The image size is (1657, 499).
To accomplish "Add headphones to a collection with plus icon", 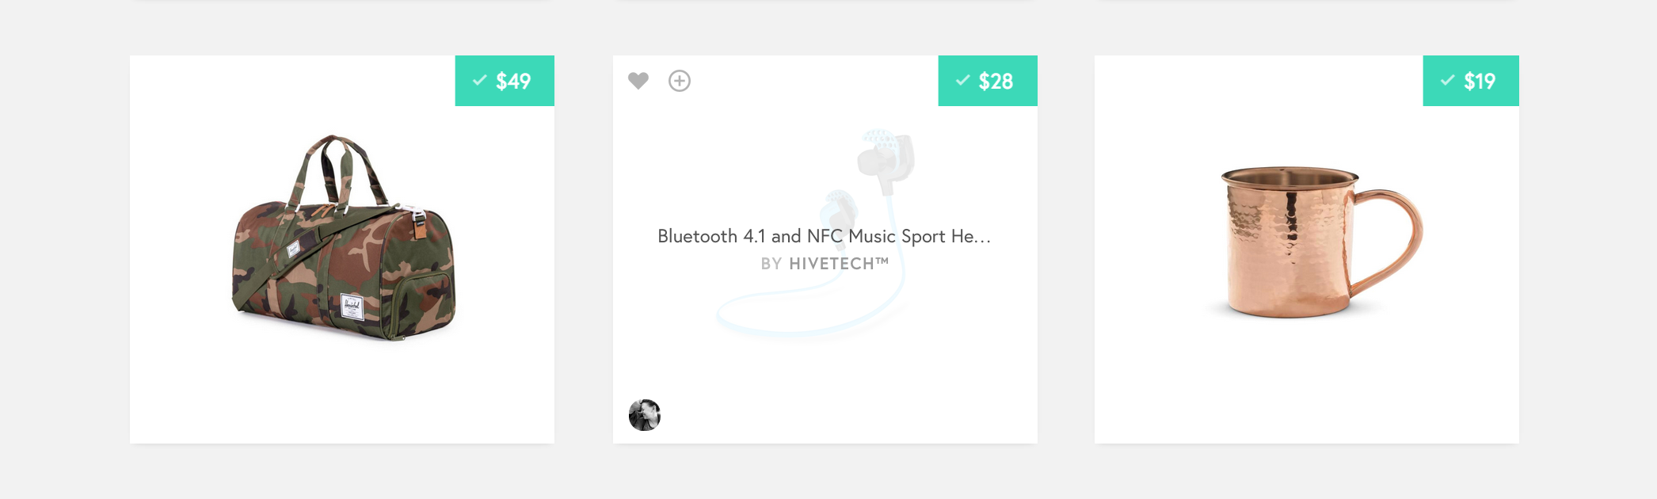I will tap(680, 81).
